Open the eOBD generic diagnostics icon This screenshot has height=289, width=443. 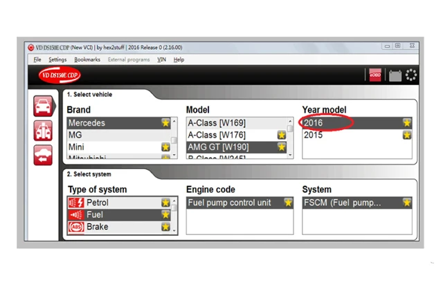[x=375, y=75]
